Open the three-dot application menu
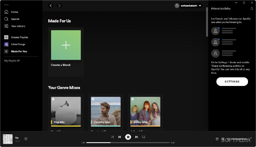 tap(6, 5)
